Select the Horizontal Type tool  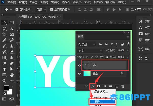coord(4,69)
